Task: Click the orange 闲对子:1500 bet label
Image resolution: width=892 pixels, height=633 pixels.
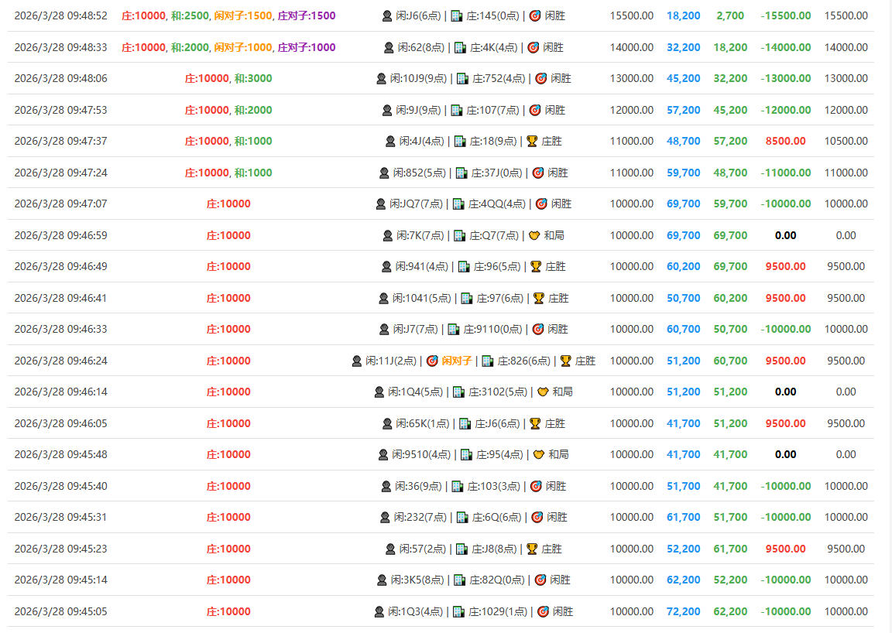Action: point(243,16)
